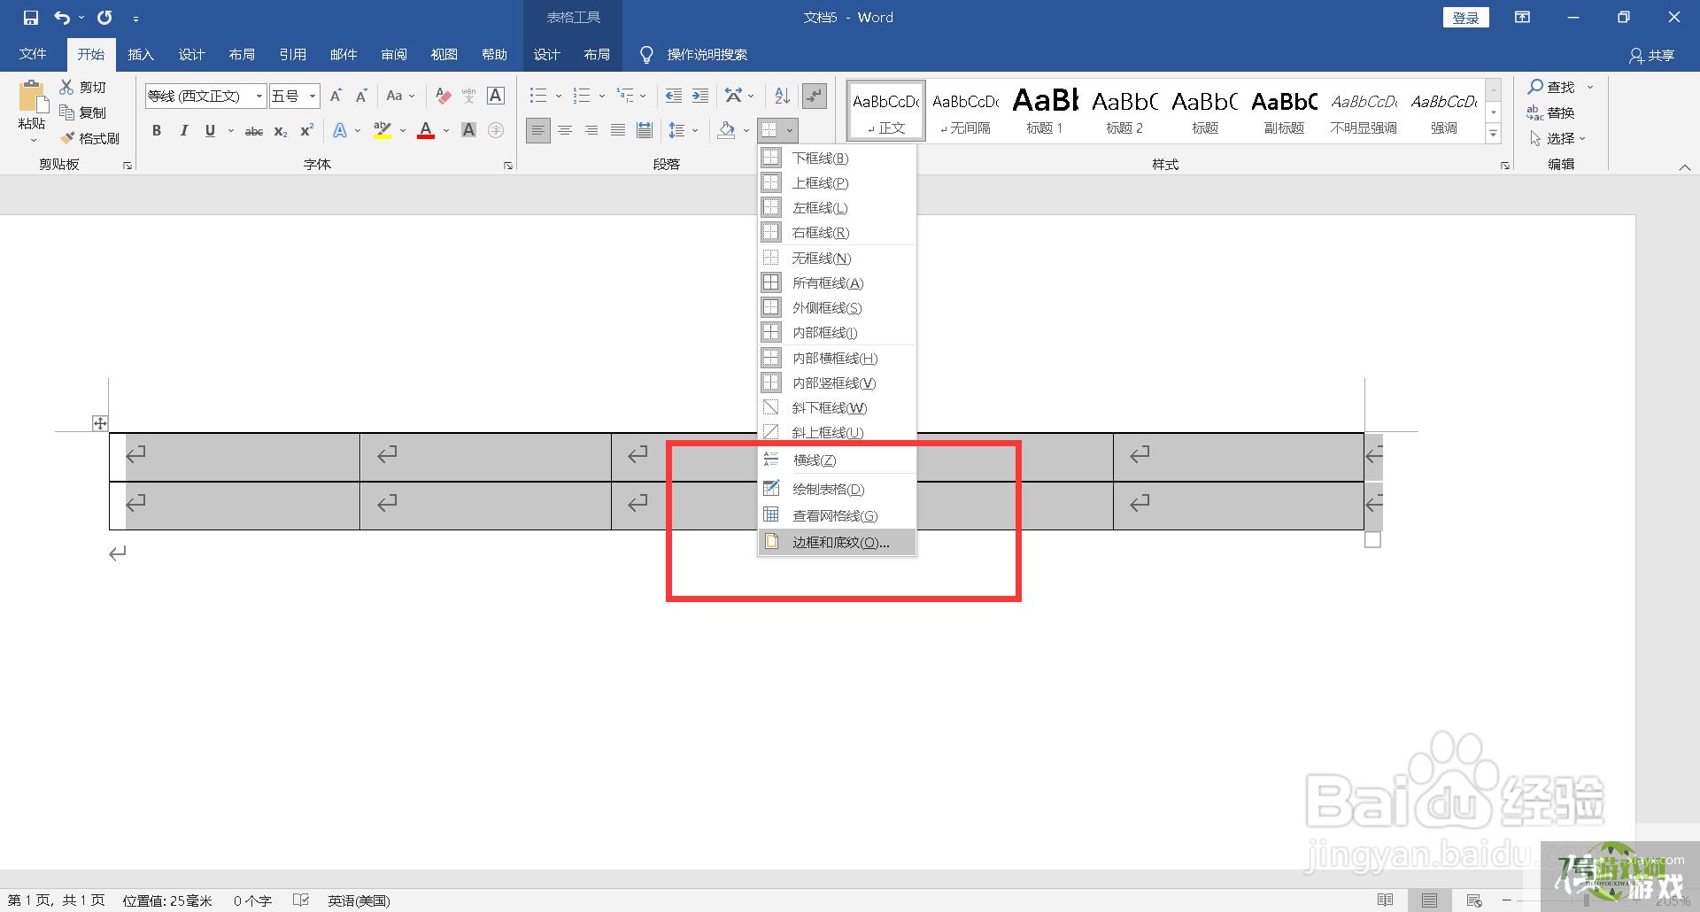Toggle show paragraph marks
The height and width of the screenshot is (912, 1700).
[814, 96]
